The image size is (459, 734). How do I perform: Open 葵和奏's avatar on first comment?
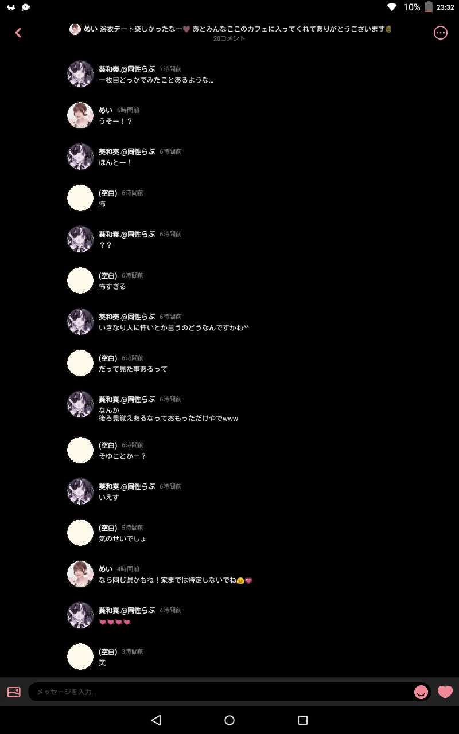[x=80, y=74]
